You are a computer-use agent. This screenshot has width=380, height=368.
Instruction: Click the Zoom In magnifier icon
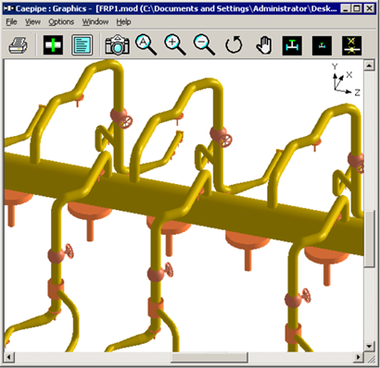pos(175,45)
